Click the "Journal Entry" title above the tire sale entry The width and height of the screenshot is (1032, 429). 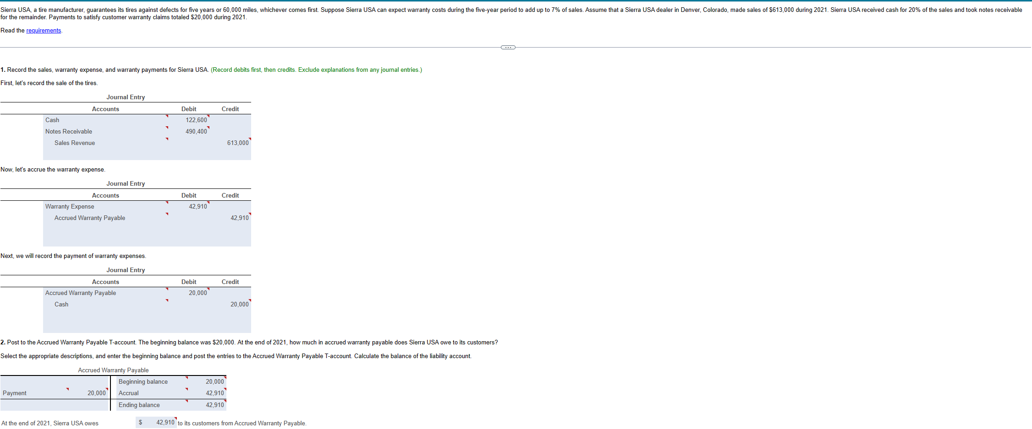pyautogui.click(x=126, y=97)
